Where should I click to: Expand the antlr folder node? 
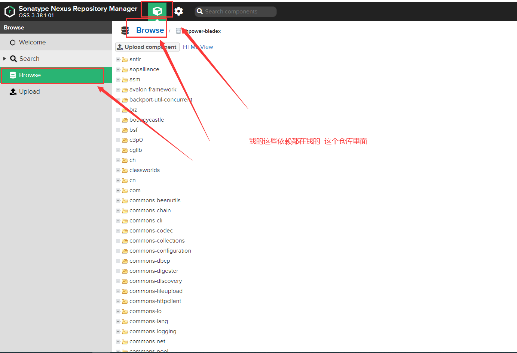(x=118, y=59)
